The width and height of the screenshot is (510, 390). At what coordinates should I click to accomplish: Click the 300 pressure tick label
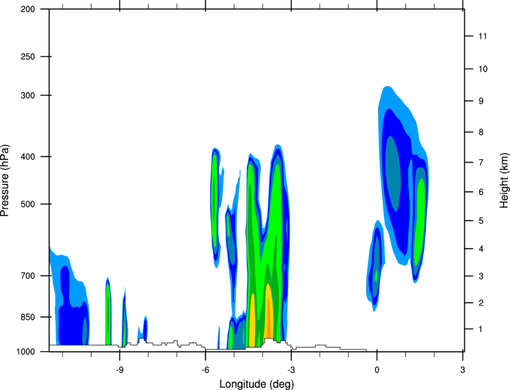(x=28, y=95)
